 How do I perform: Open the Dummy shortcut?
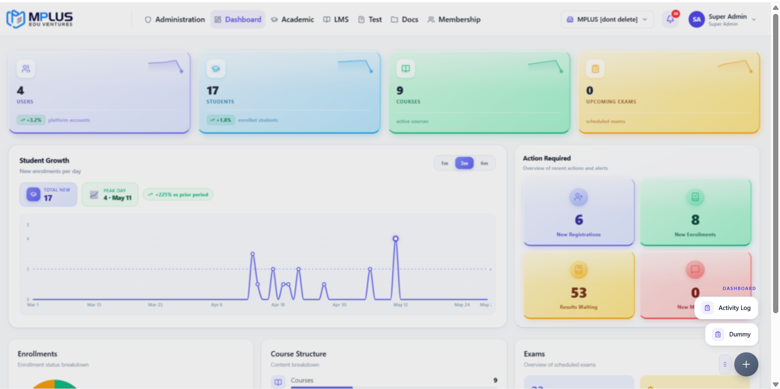pos(731,334)
